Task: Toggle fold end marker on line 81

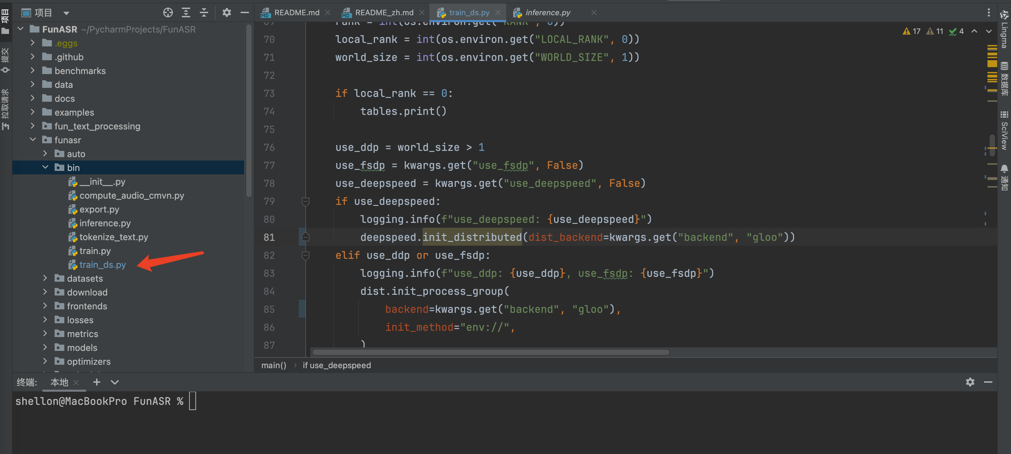Action: (x=305, y=237)
